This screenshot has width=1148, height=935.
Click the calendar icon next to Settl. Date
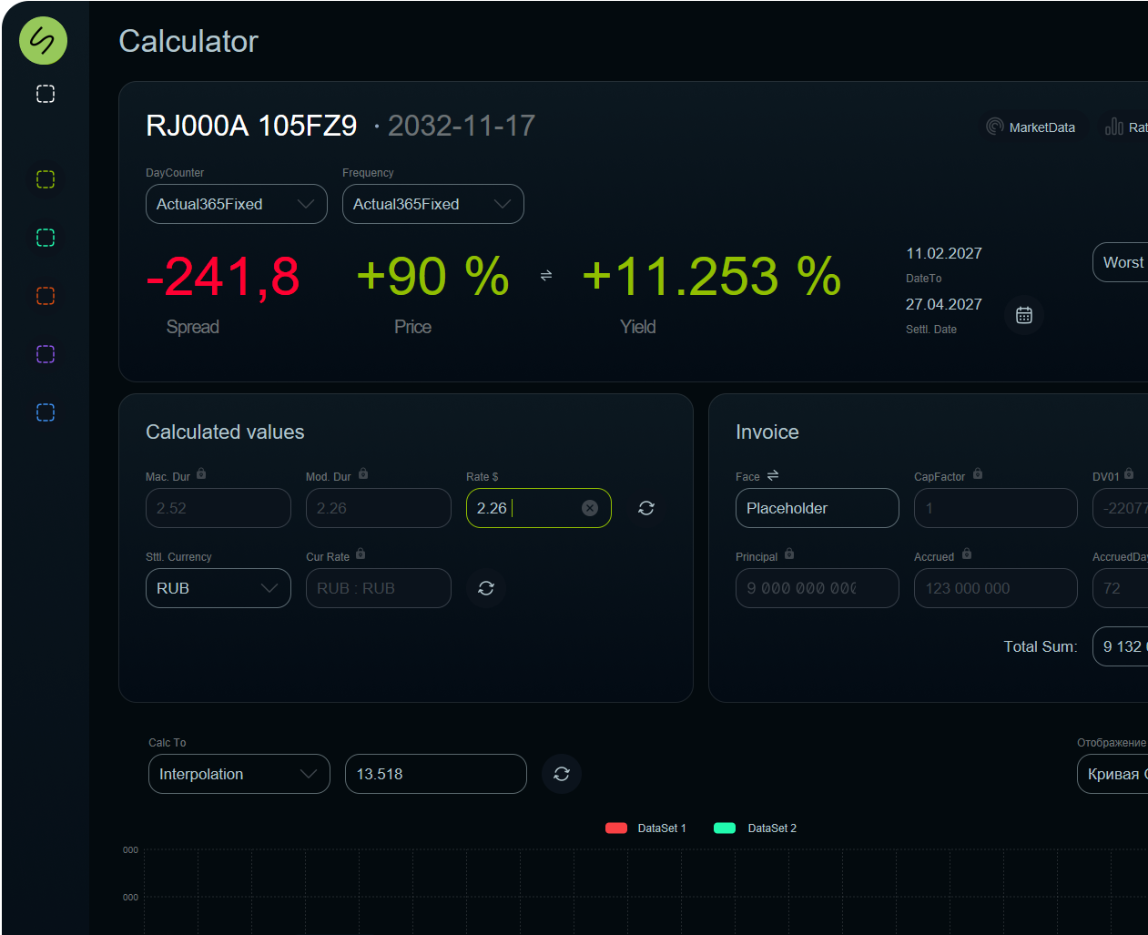pyautogui.click(x=1023, y=315)
